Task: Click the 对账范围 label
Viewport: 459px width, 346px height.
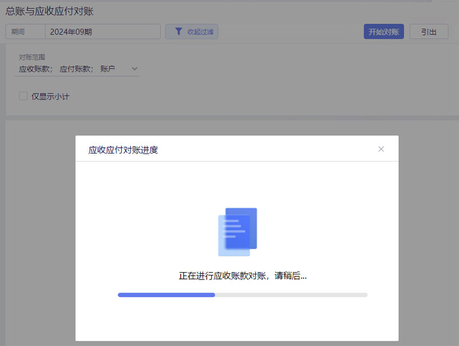Action: [32, 57]
